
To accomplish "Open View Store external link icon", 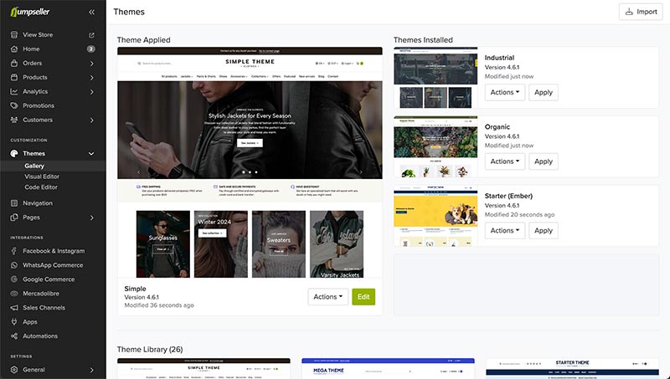I will 91,35.
